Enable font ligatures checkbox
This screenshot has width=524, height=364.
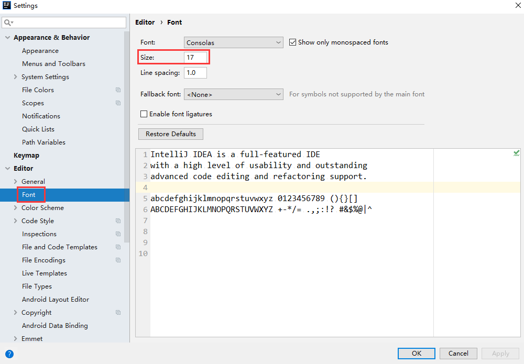coord(144,114)
